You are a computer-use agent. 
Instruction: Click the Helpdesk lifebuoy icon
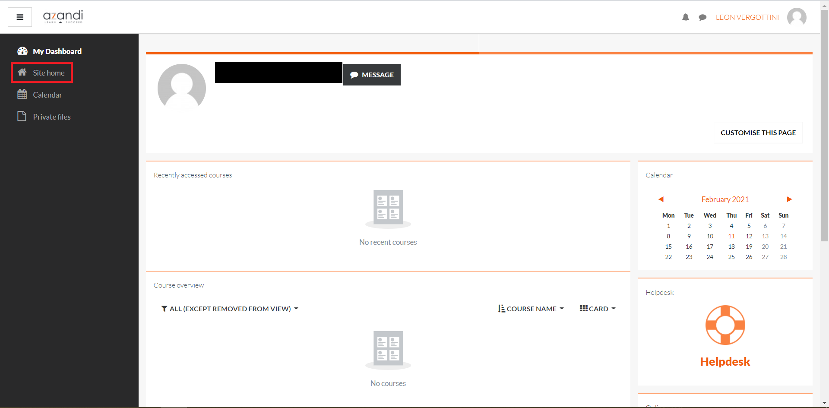pos(725,325)
